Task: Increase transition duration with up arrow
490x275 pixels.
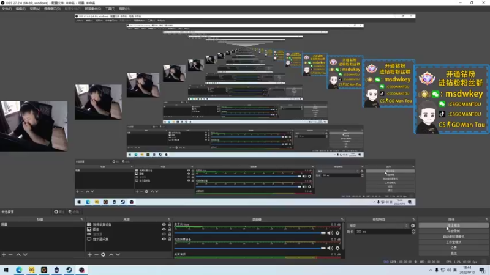Action: (413, 230)
